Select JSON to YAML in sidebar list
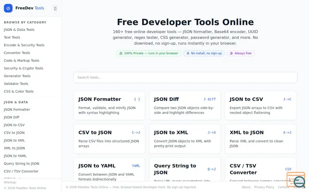Screen dimensions: 309x193 point(15,156)
